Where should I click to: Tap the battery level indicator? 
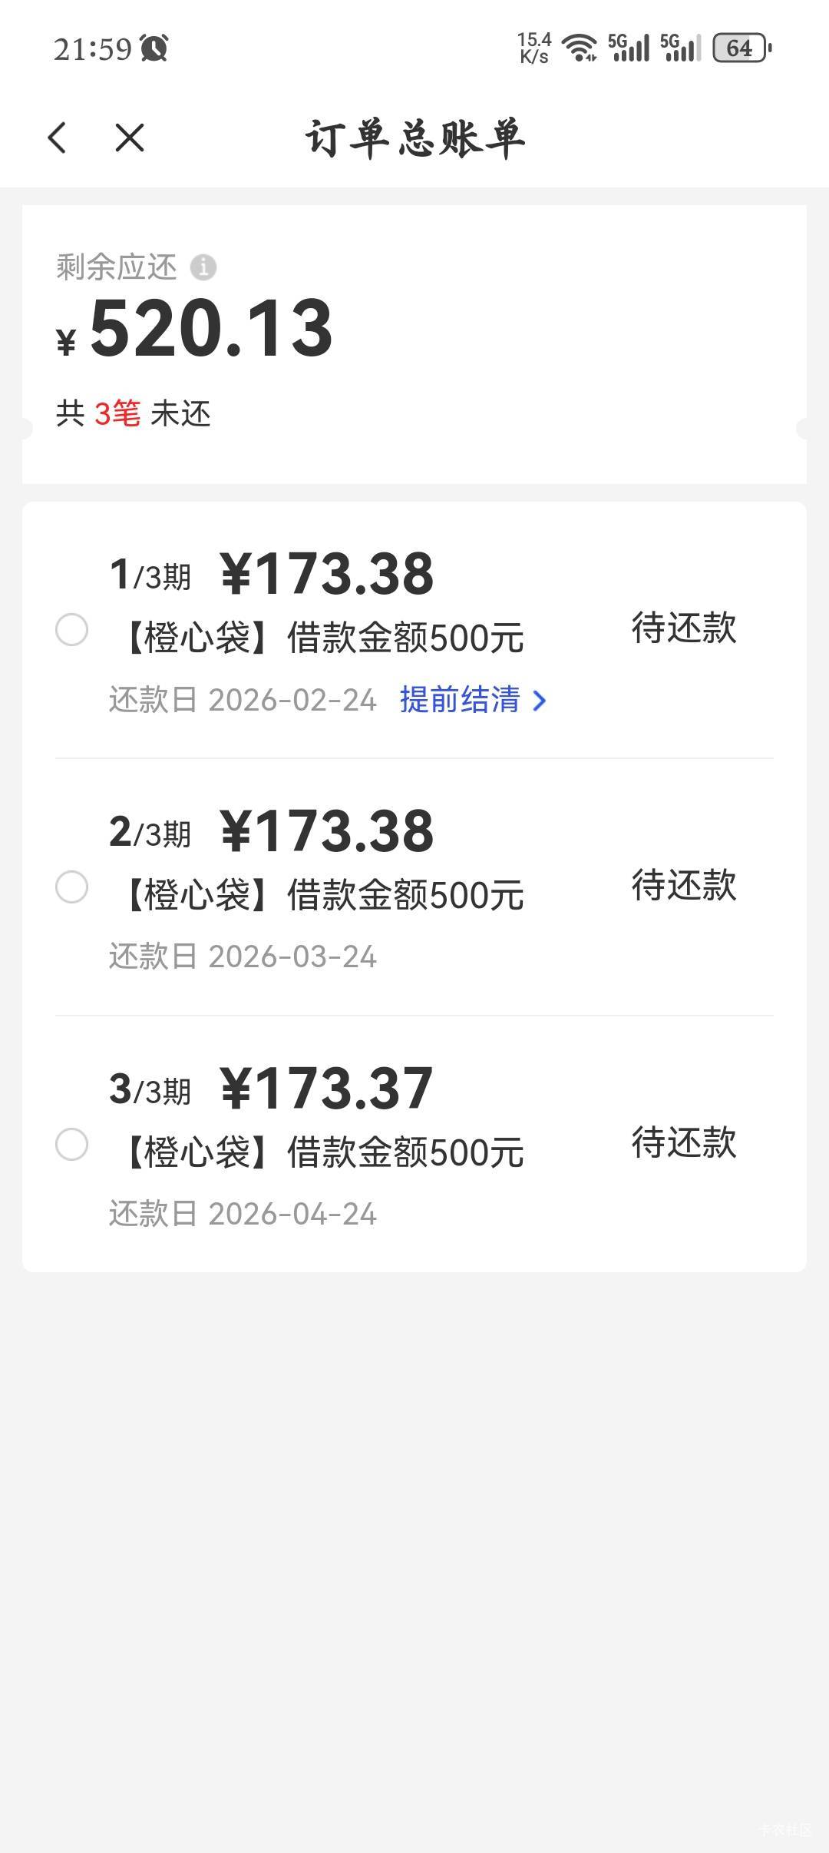(741, 48)
